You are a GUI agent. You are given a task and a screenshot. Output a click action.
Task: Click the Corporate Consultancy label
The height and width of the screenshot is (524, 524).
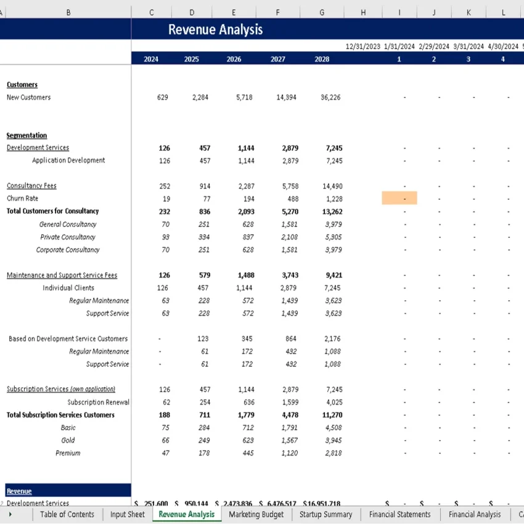68,250
